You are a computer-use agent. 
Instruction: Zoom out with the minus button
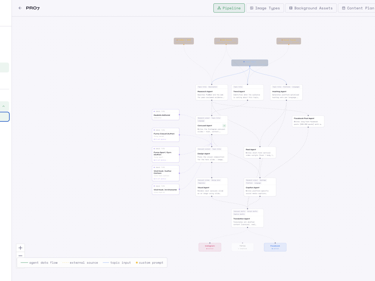pyautogui.click(x=20, y=256)
